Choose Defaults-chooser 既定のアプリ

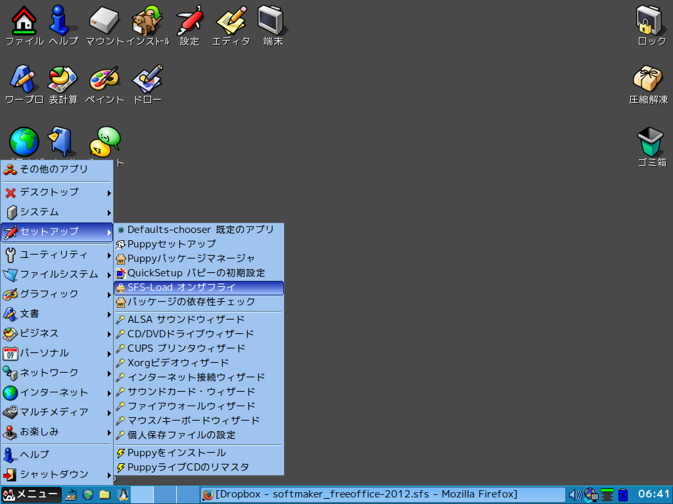tap(198, 230)
